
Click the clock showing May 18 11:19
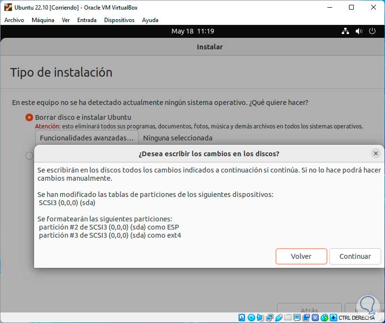point(193,31)
